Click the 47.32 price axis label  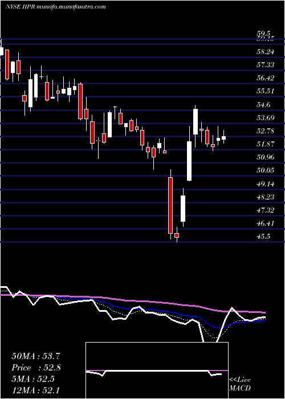point(265,210)
